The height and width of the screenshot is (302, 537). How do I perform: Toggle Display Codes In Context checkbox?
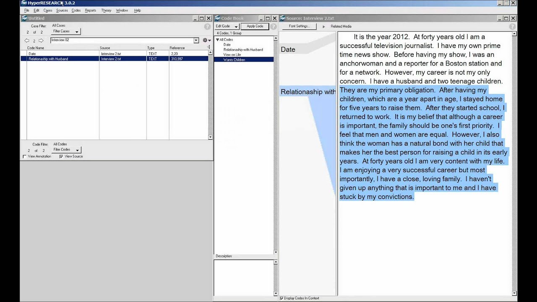(x=282, y=298)
